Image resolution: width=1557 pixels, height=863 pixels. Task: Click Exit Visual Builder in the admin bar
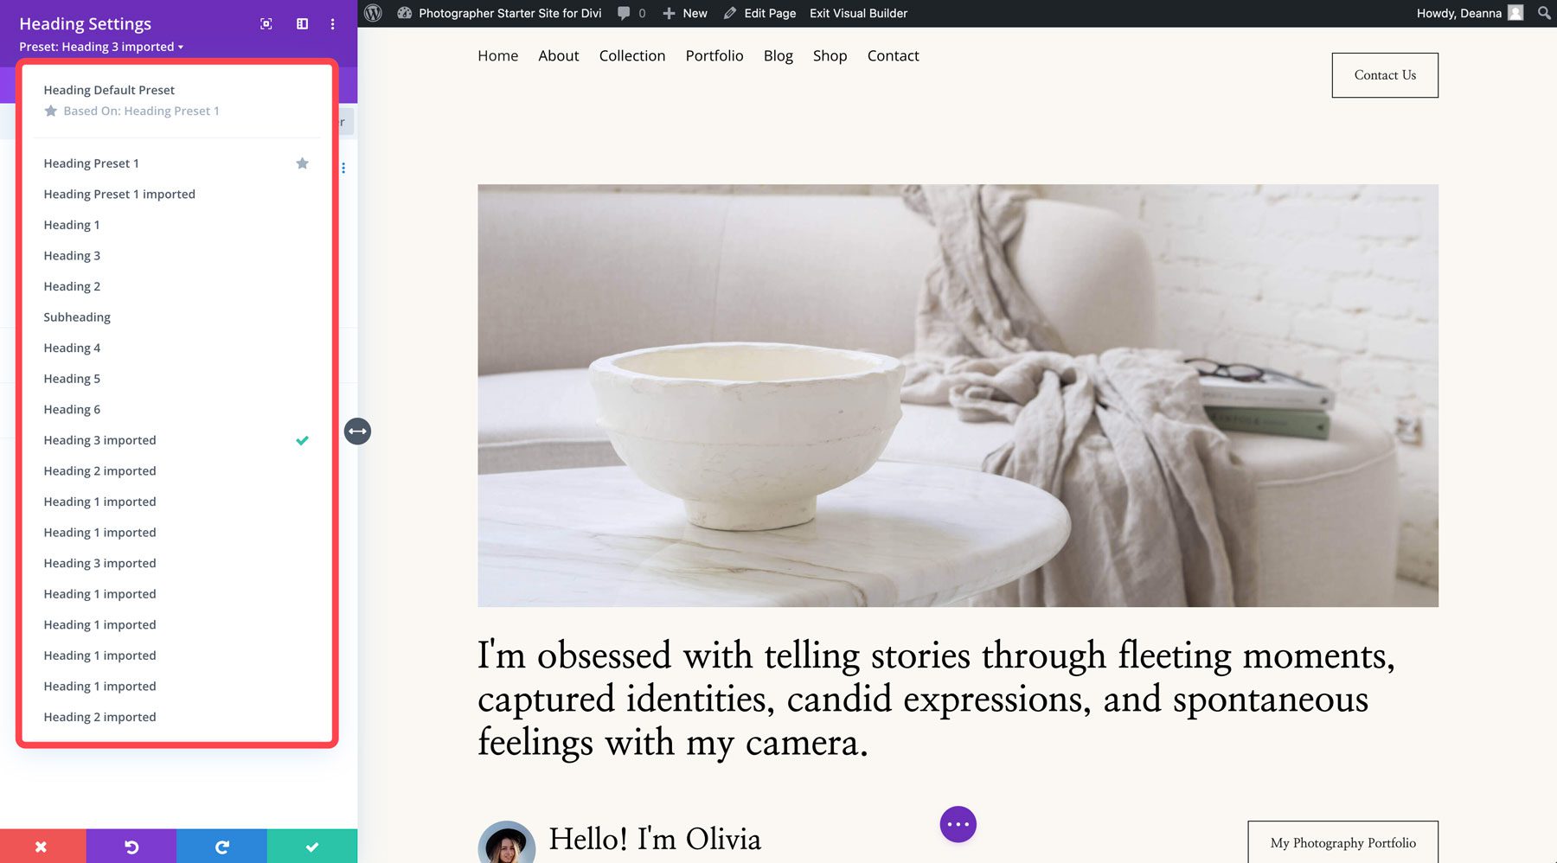[857, 13]
